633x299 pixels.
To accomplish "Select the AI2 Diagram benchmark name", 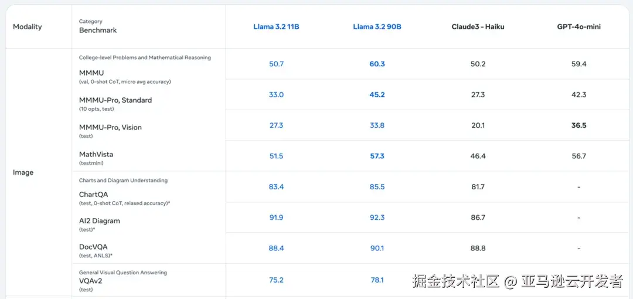I will [x=99, y=221].
